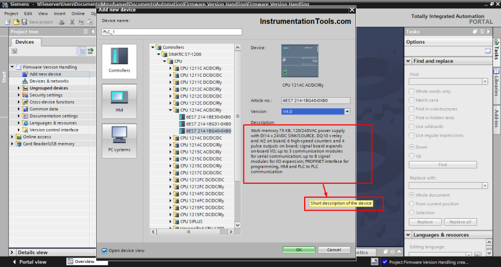Expand the CPU 1211C AC/DC/Rly node
The image size is (501, 267).
[x=171, y=68]
